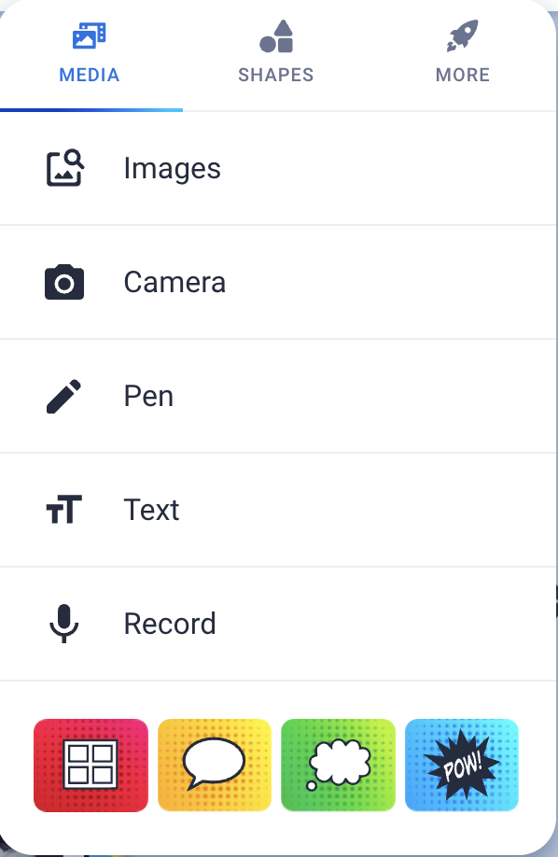This screenshot has height=857, width=558.
Task: Select the red comic panel grid sticker
Action: tap(91, 765)
